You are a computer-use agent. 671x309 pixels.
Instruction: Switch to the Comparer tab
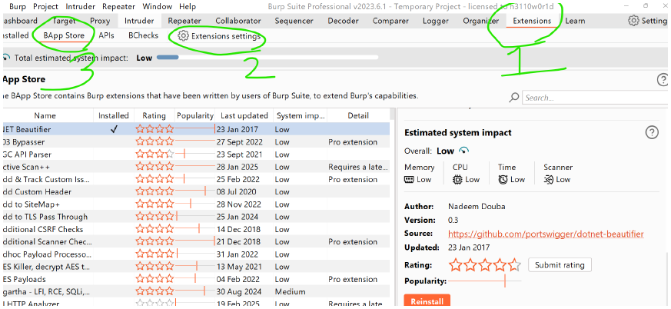click(x=391, y=21)
